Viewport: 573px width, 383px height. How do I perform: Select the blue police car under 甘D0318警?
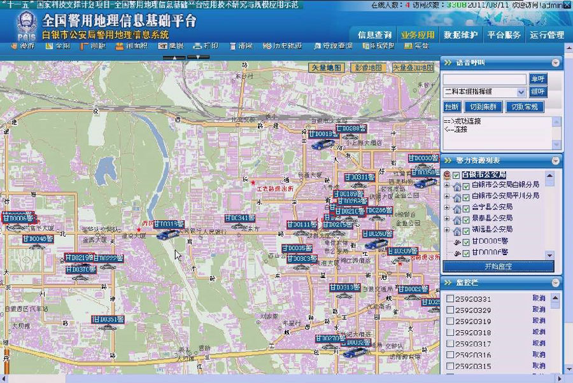click(x=167, y=234)
